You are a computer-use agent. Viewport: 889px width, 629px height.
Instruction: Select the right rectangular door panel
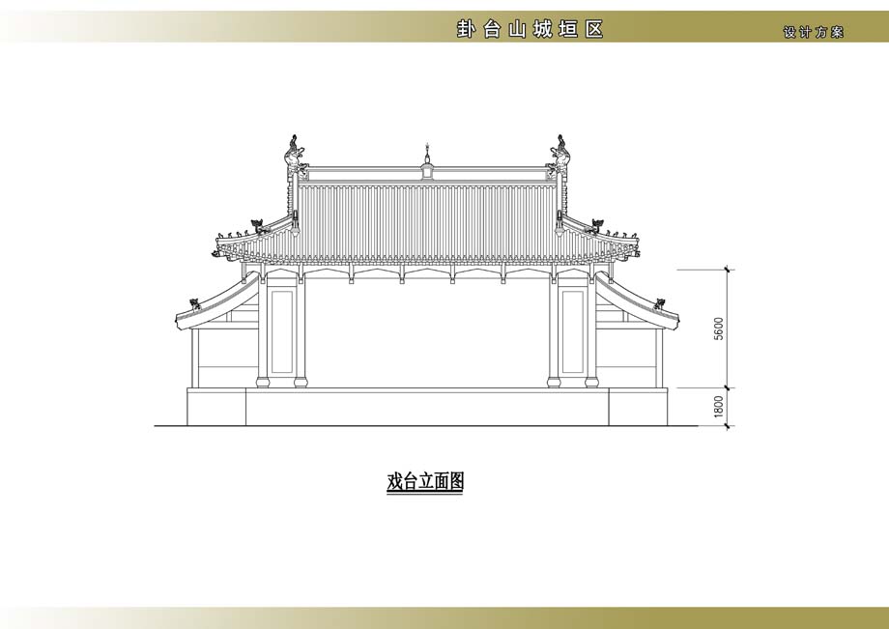click(573, 330)
